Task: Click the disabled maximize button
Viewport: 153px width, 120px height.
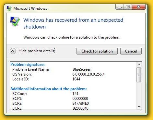Action: 128,7
